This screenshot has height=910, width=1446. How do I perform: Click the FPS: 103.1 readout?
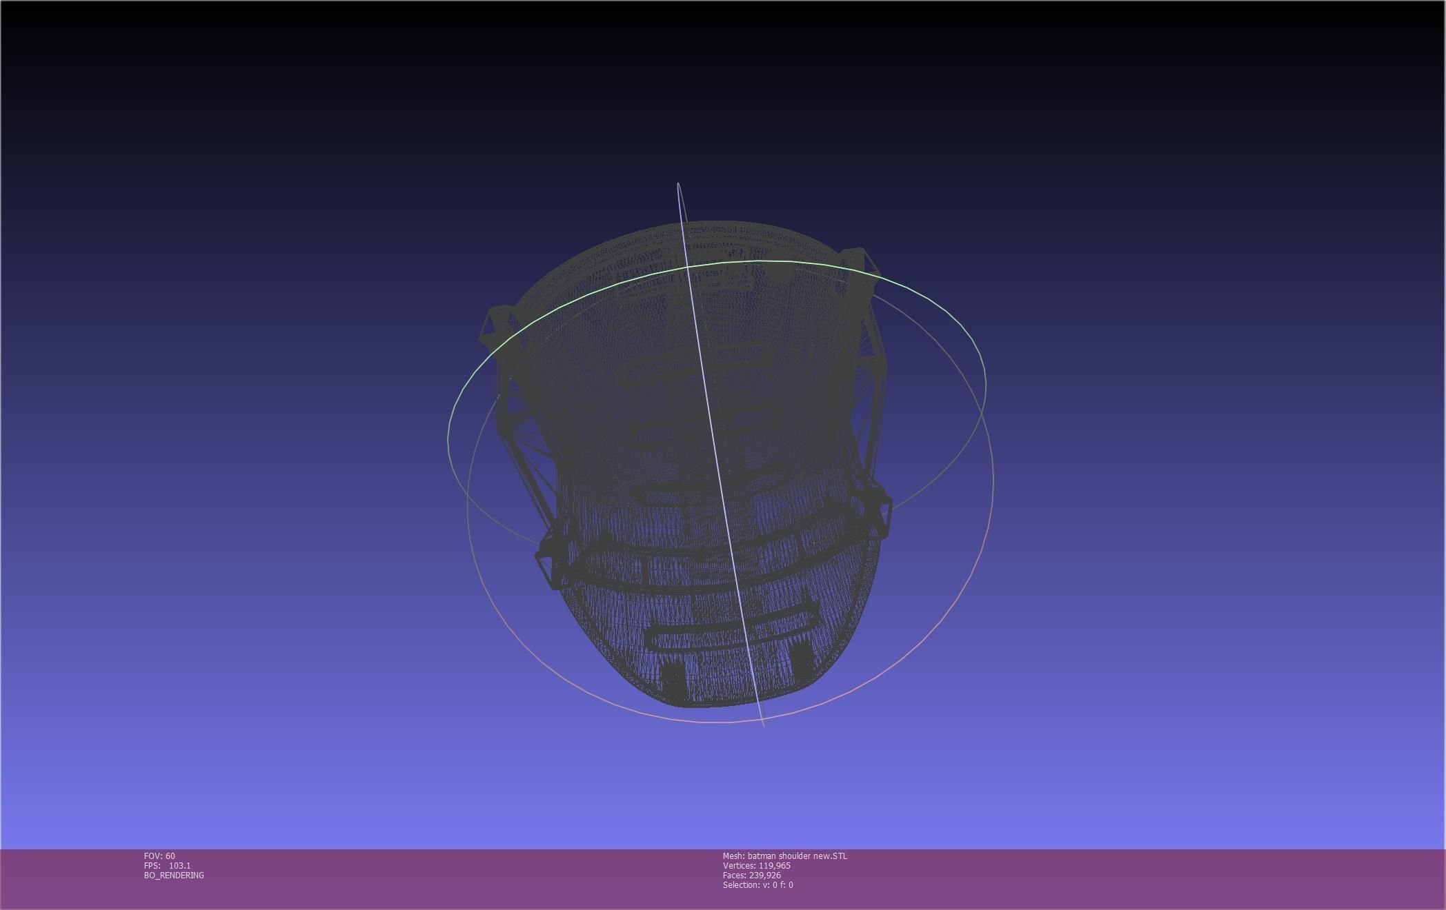pyautogui.click(x=168, y=866)
